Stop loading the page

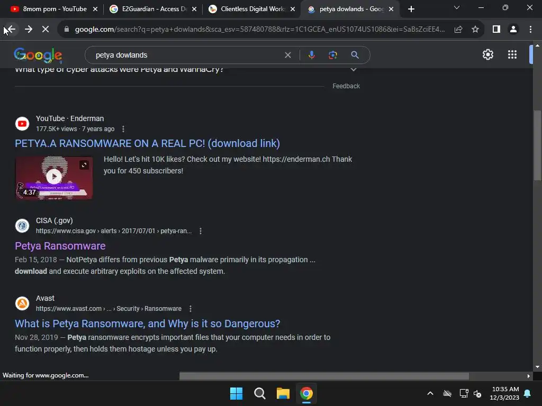click(x=46, y=30)
